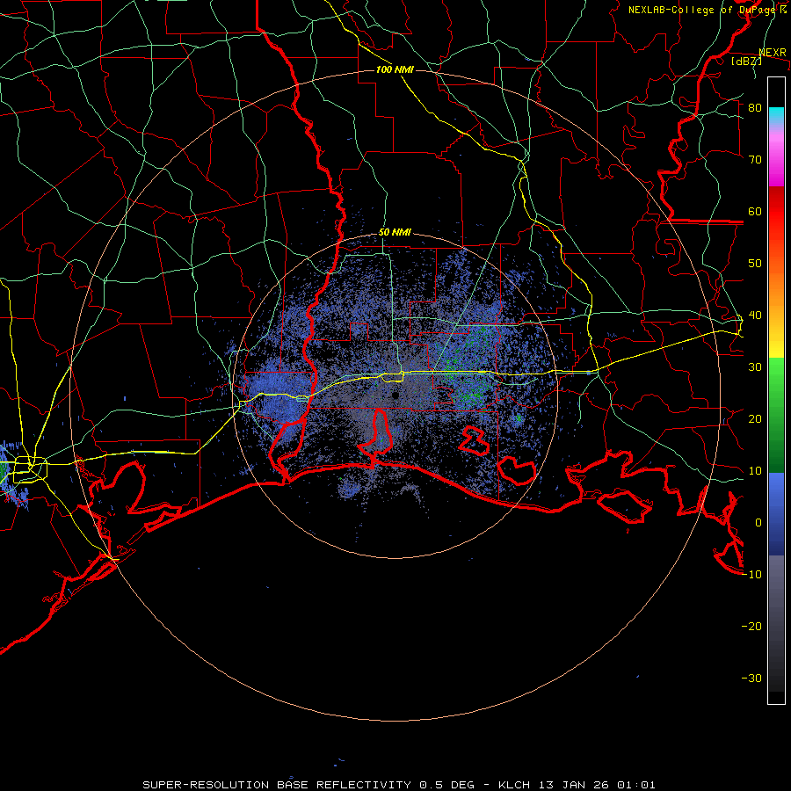The image size is (791, 791).
Task: Click the 0 dBZ scale value
Action: 758,523
